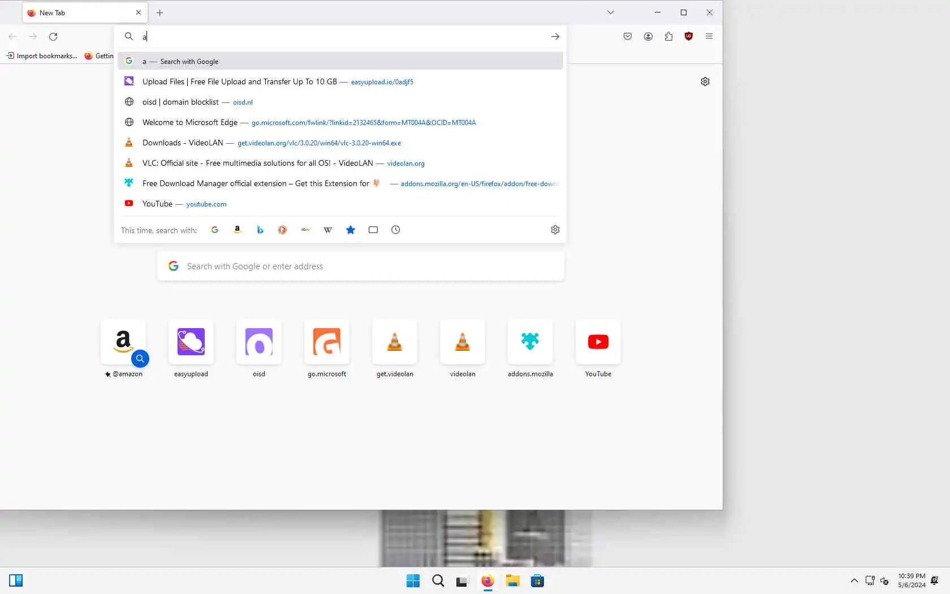This screenshot has width=950, height=594.
Task: Open Windows taskbar search
Action: (x=438, y=581)
